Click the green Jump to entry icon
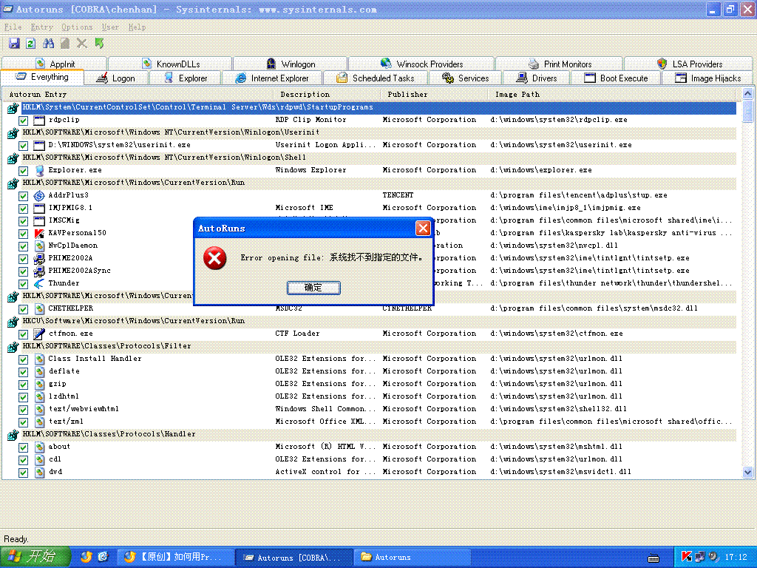Image resolution: width=757 pixels, height=568 pixels. (99, 44)
